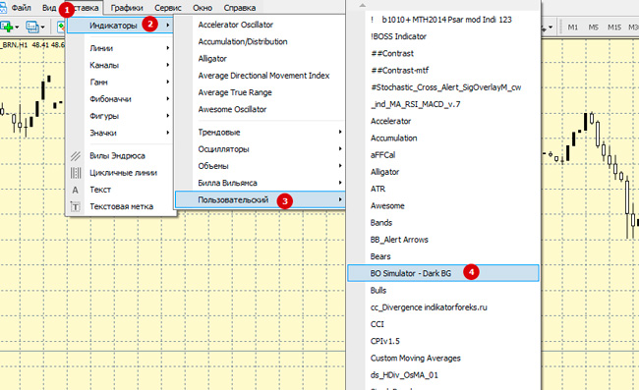Select the Text tool icon labeled A
639x390 pixels.
(x=76, y=190)
